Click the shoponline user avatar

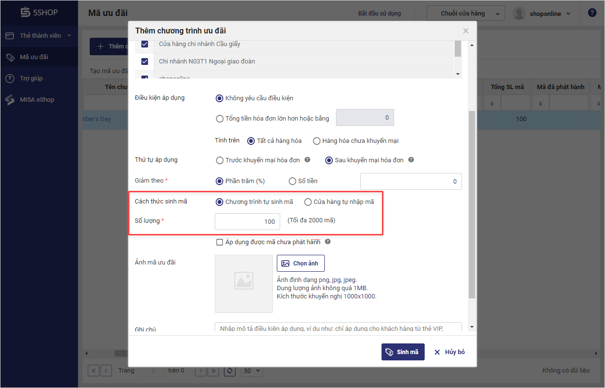tap(519, 14)
